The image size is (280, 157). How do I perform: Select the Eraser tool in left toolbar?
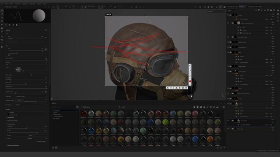(2, 14)
